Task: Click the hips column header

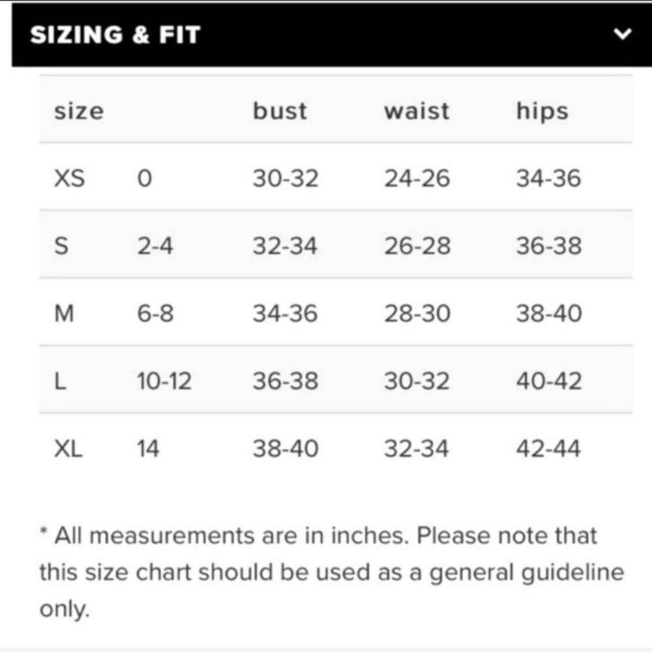Action: pyautogui.click(x=542, y=111)
